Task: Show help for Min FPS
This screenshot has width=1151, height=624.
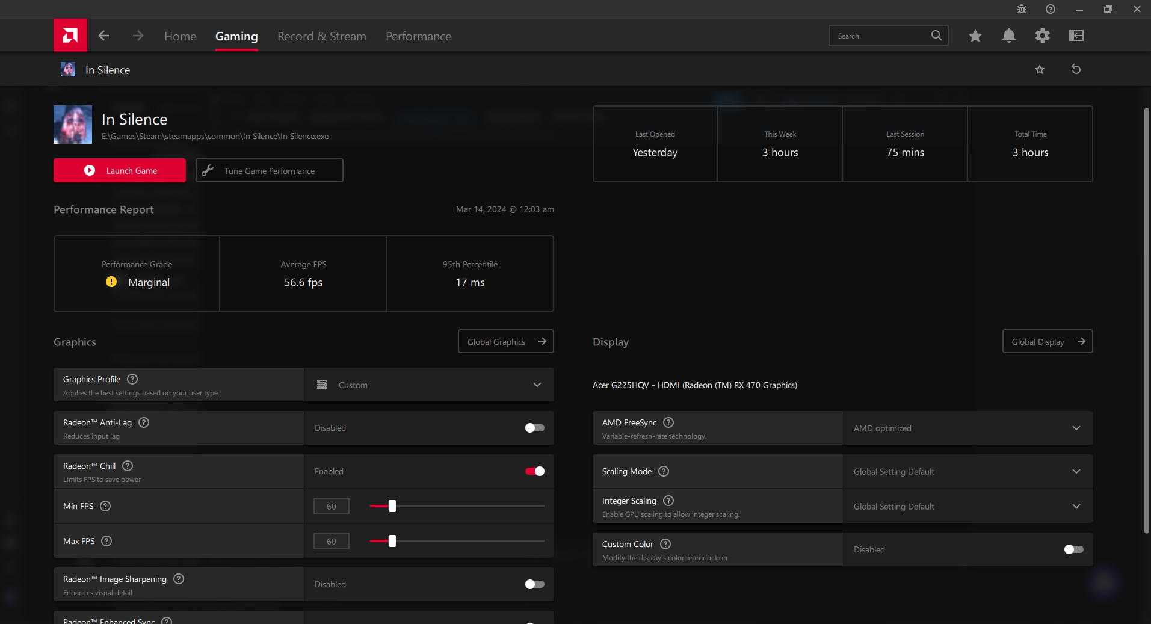Action: (x=105, y=506)
